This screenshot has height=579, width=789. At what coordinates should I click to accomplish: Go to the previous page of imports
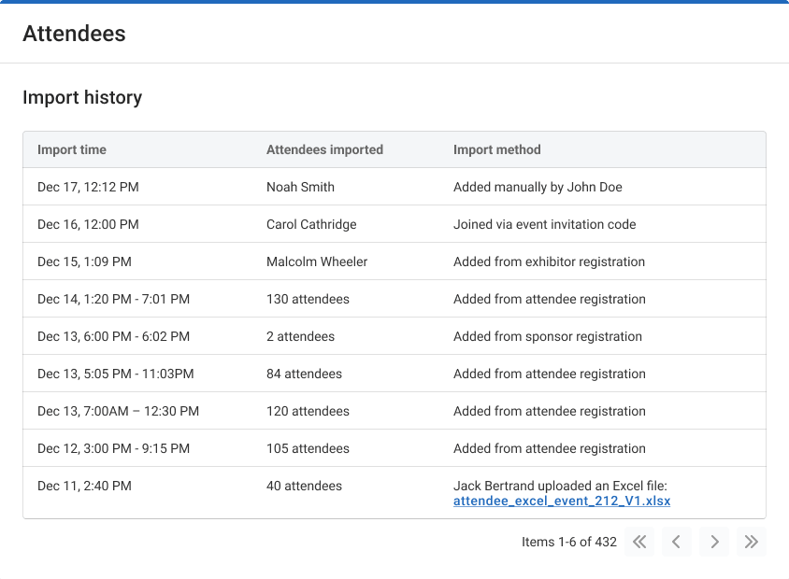click(x=677, y=542)
